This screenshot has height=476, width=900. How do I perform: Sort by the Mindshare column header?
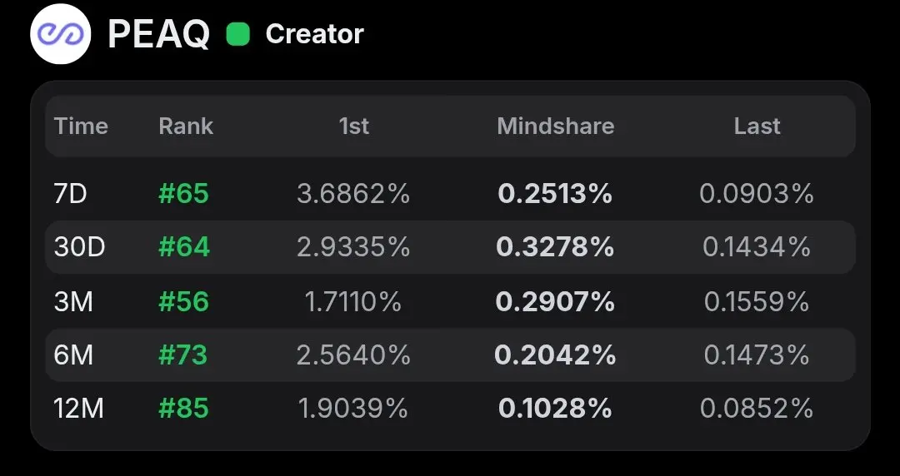point(556,126)
